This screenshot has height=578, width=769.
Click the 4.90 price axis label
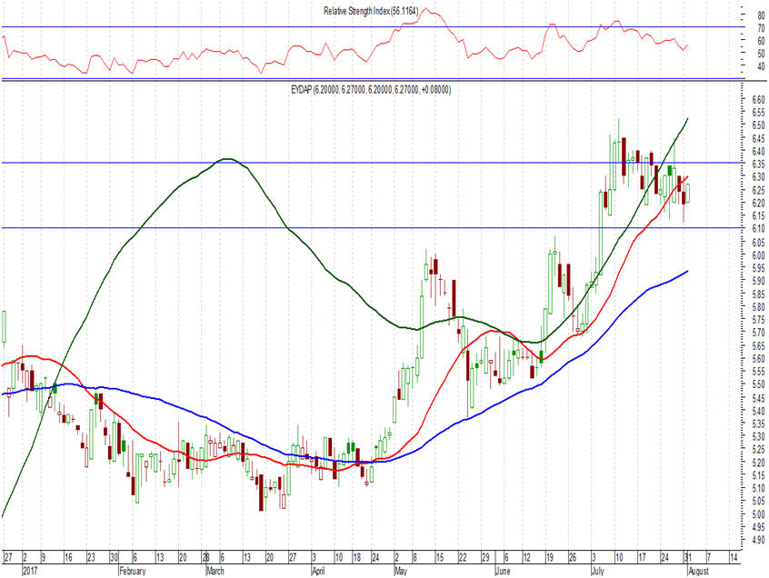(759, 540)
